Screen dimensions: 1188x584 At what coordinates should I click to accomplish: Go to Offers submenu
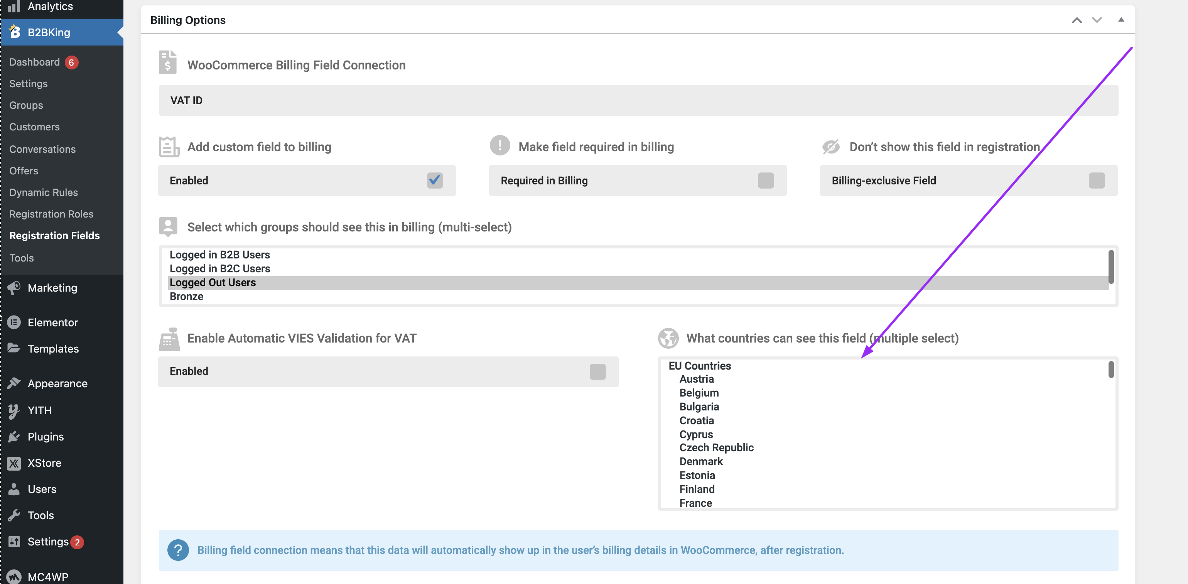pos(24,170)
